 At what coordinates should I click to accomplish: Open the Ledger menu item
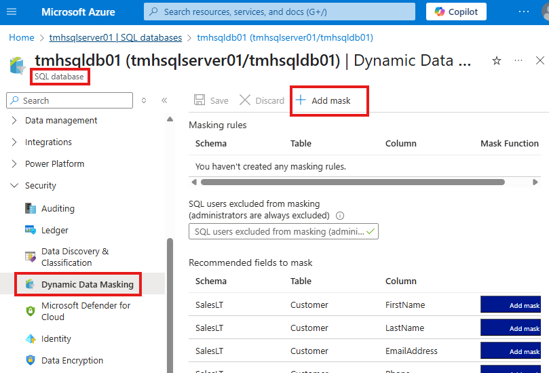pos(54,230)
